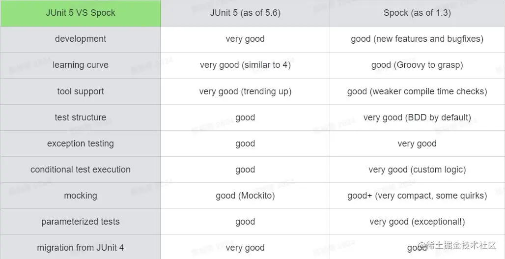The image size is (505, 259).
Task: Click the 'very good (exceptional!)' cell
Action: click(417, 222)
